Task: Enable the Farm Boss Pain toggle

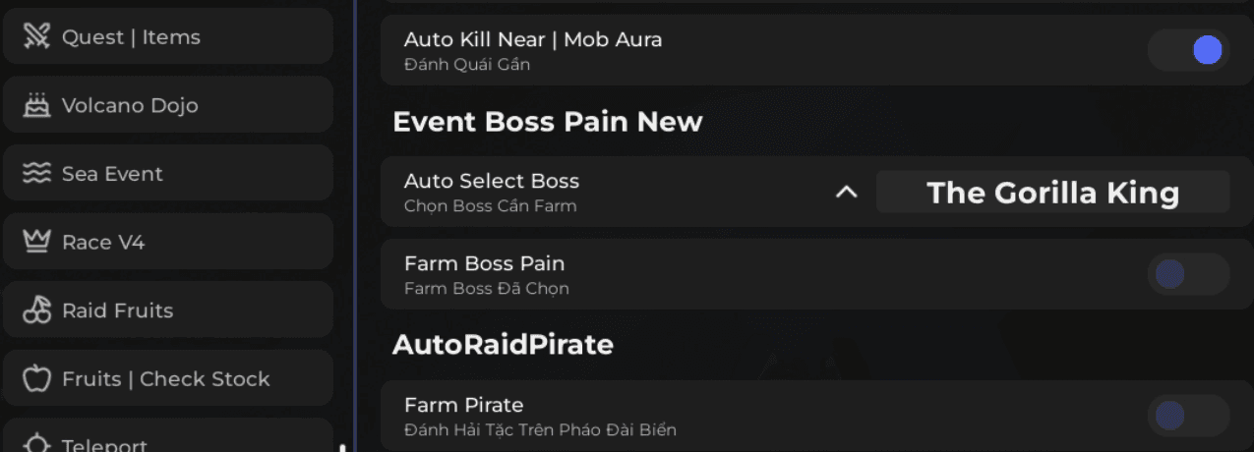Action: 1188,274
